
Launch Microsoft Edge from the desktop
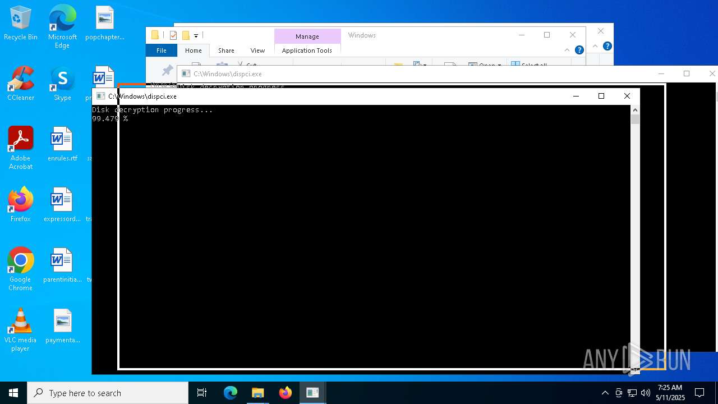click(x=62, y=27)
